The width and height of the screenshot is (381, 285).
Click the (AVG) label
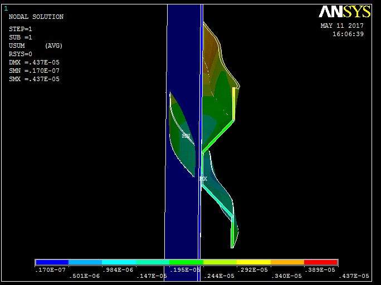tap(53, 46)
